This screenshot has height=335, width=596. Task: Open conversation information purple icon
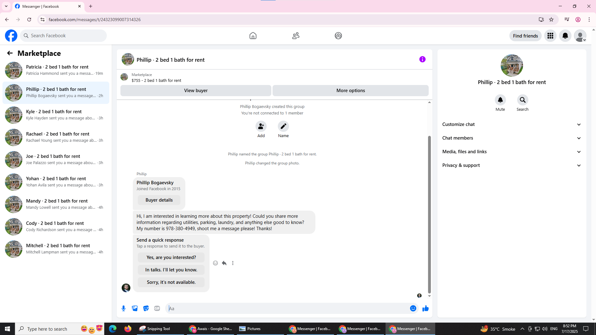point(422,59)
